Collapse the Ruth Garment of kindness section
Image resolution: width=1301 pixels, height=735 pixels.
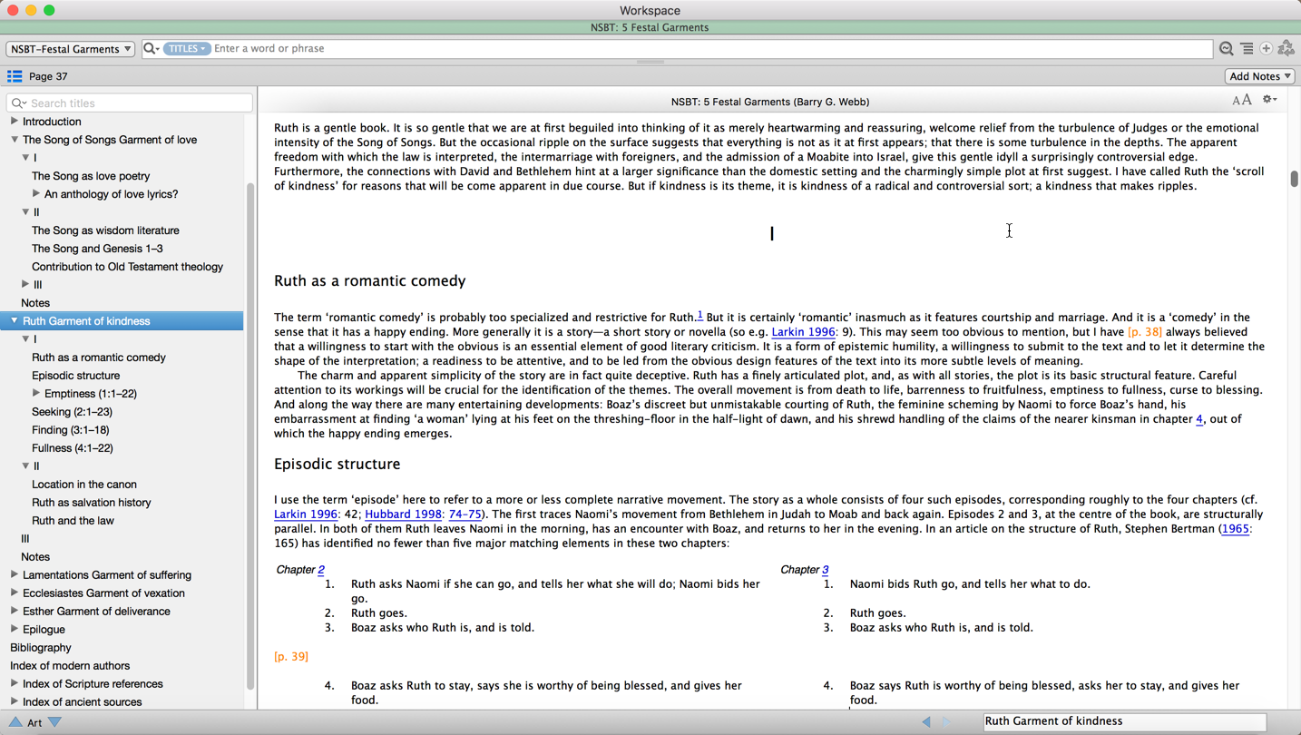click(x=14, y=320)
